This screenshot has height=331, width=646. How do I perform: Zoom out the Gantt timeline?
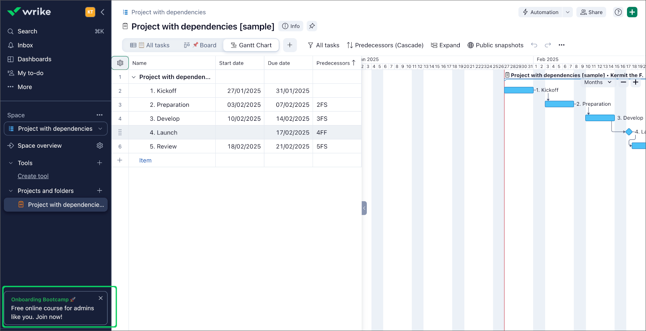coord(623,82)
